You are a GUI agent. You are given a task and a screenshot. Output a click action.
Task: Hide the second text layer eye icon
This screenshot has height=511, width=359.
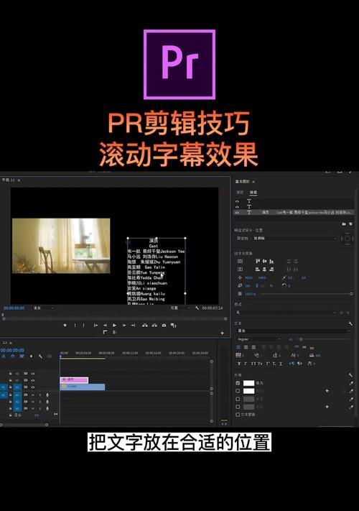click(x=237, y=207)
